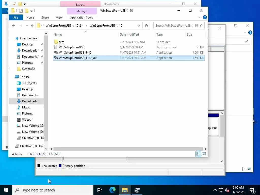Open pinned Documents under Quick access
The image size is (260, 195).
(x=30, y=57)
